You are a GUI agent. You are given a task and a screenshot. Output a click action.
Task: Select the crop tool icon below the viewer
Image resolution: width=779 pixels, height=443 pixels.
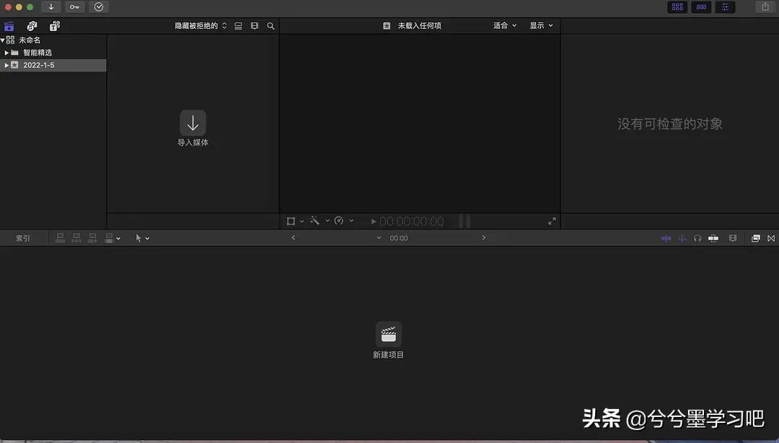pyautogui.click(x=291, y=221)
